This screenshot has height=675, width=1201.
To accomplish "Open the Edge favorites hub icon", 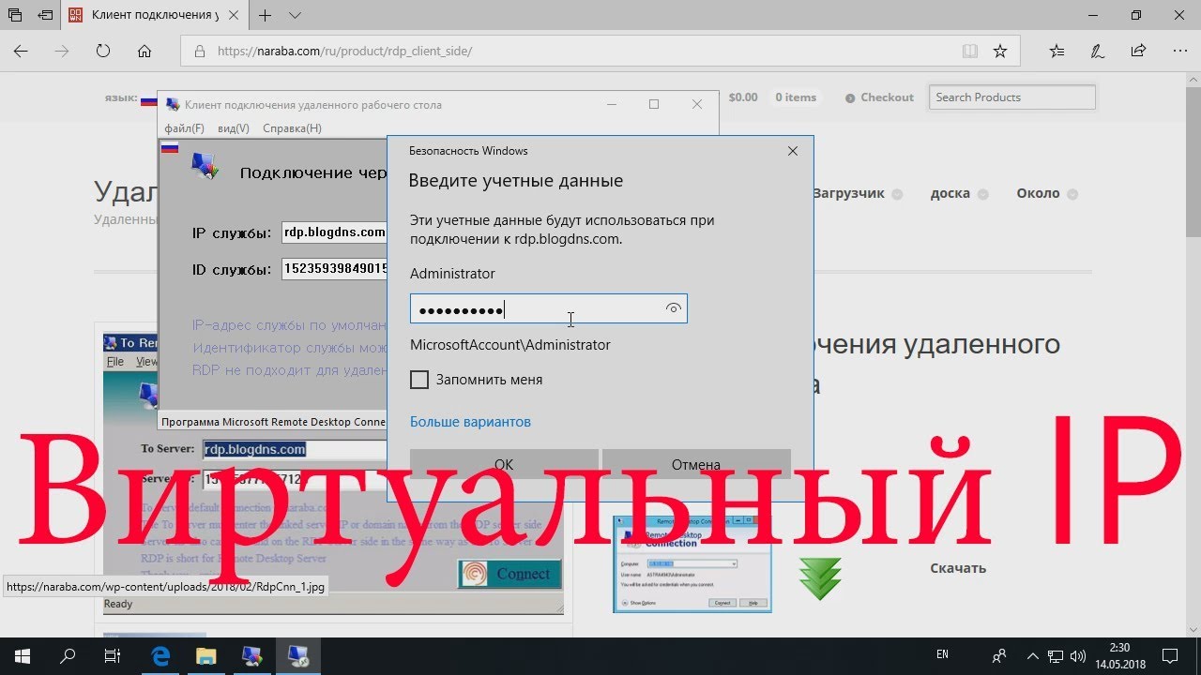I will pyautogui.click(x=1057, y=52).
